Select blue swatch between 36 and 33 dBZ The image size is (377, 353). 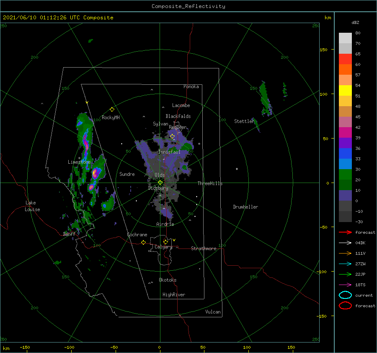345,153
